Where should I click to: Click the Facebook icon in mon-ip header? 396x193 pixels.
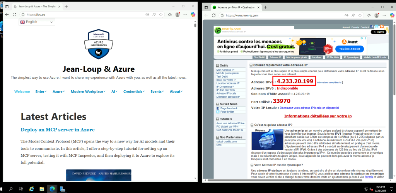[x=372, y=27]
